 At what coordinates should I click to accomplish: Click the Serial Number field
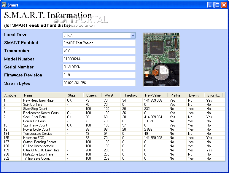coord(99,67)
